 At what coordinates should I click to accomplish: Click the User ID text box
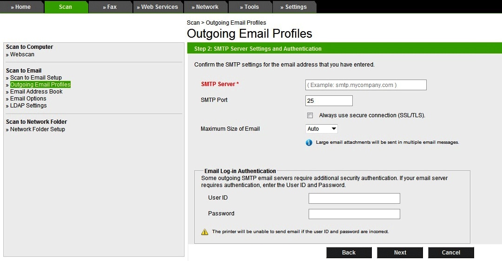click(354, 198)
